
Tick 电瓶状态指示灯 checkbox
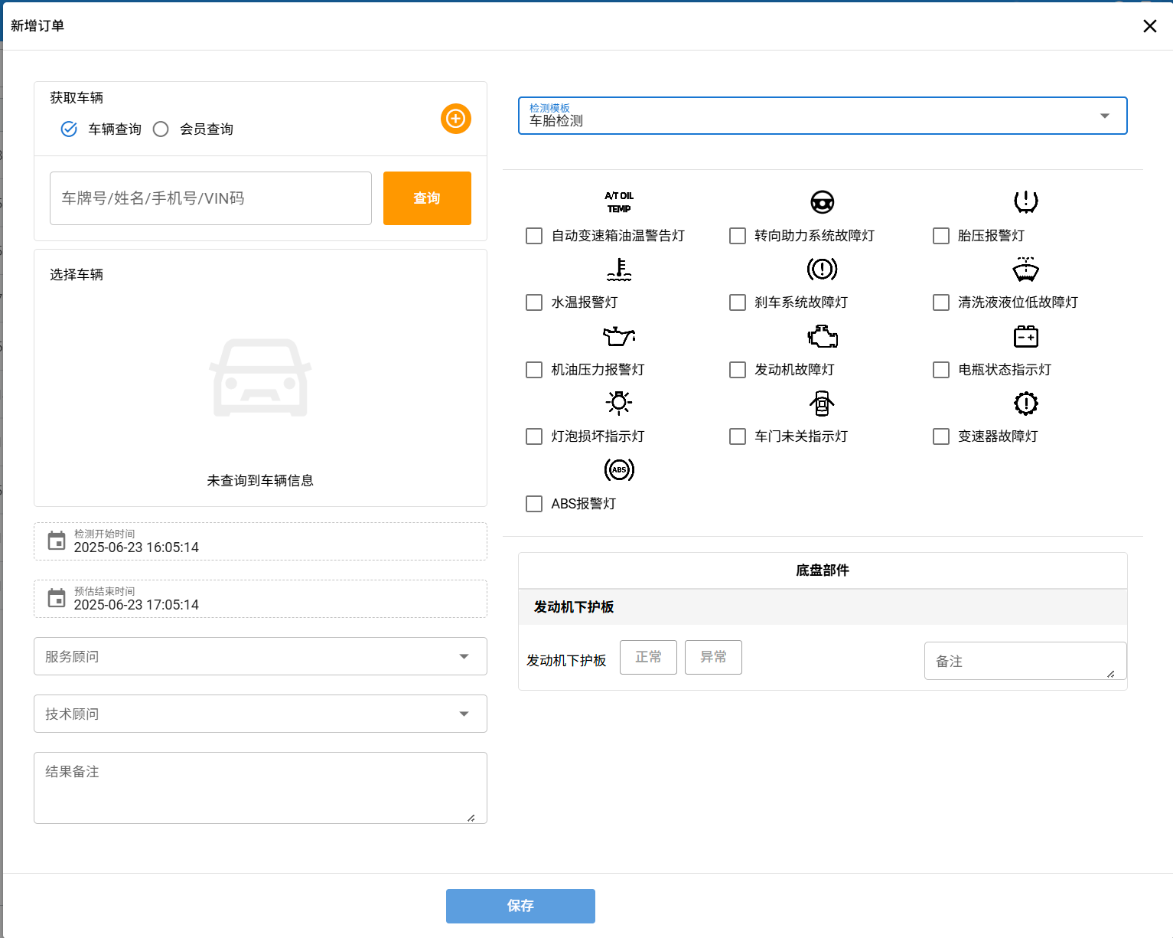pos(941,370)
